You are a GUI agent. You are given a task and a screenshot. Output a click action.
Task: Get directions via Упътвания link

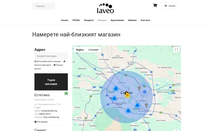click(x=41, y=122)
